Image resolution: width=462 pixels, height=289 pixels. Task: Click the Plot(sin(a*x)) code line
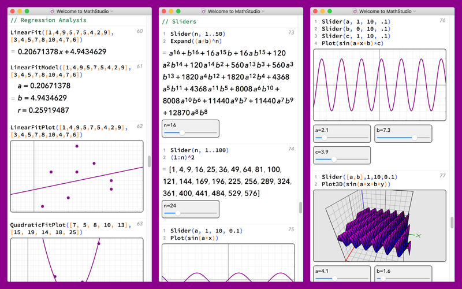coord(194,238)
